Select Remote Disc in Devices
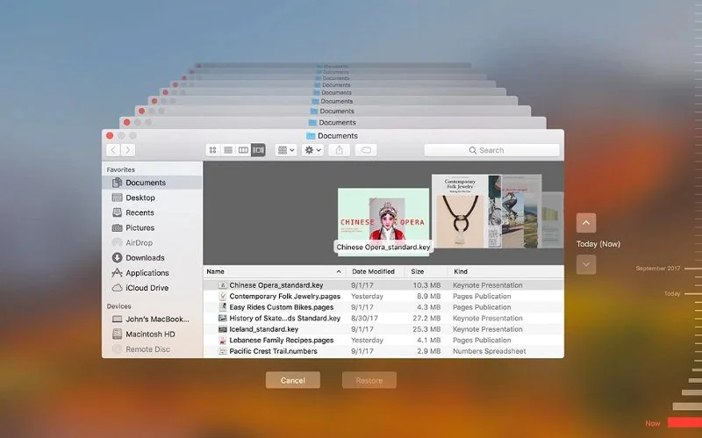 click(x=152, y=348)
